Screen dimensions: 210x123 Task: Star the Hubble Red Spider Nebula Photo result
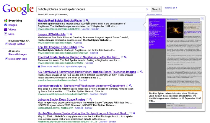(x=84, y=20)
